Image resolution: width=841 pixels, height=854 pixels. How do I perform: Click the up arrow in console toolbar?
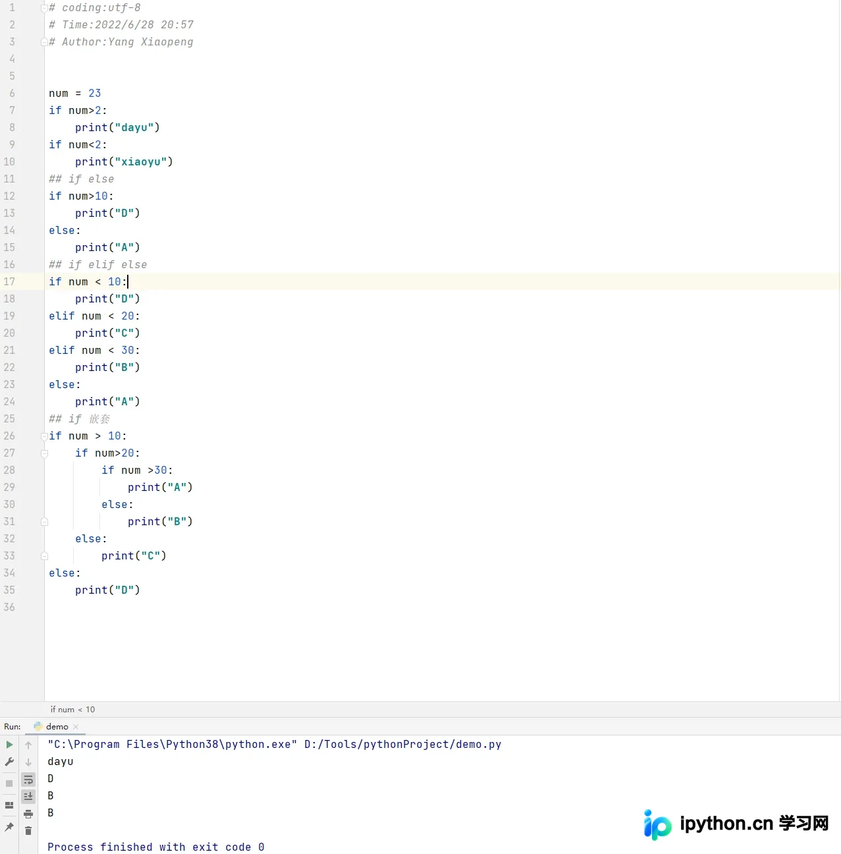(28, 745)
